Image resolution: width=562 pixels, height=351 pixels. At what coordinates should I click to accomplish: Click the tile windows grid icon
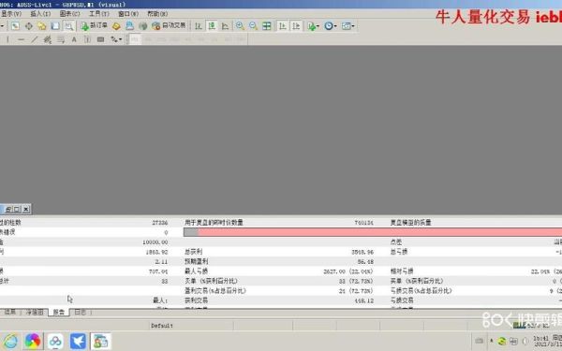click(267, 26)
